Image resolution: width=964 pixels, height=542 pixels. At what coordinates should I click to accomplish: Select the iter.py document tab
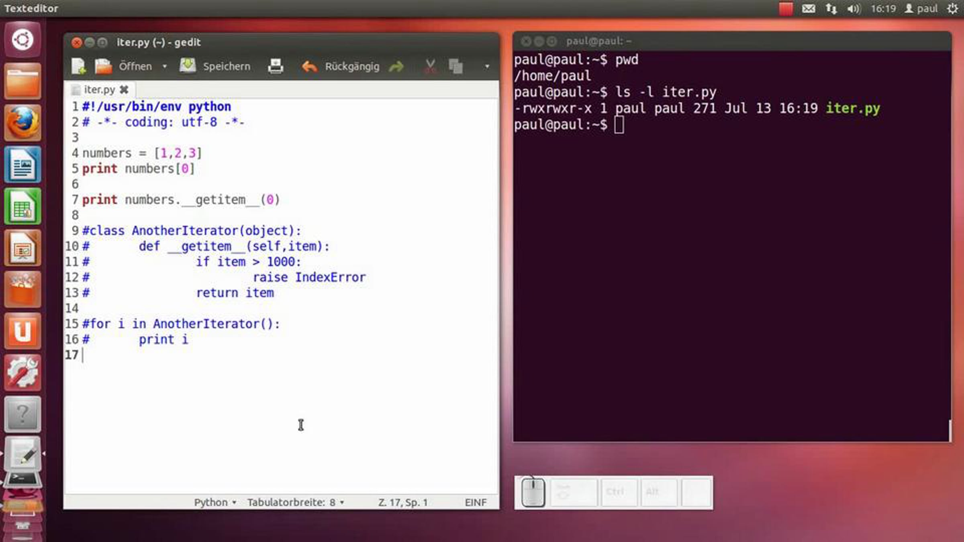(x=99, y=90)
